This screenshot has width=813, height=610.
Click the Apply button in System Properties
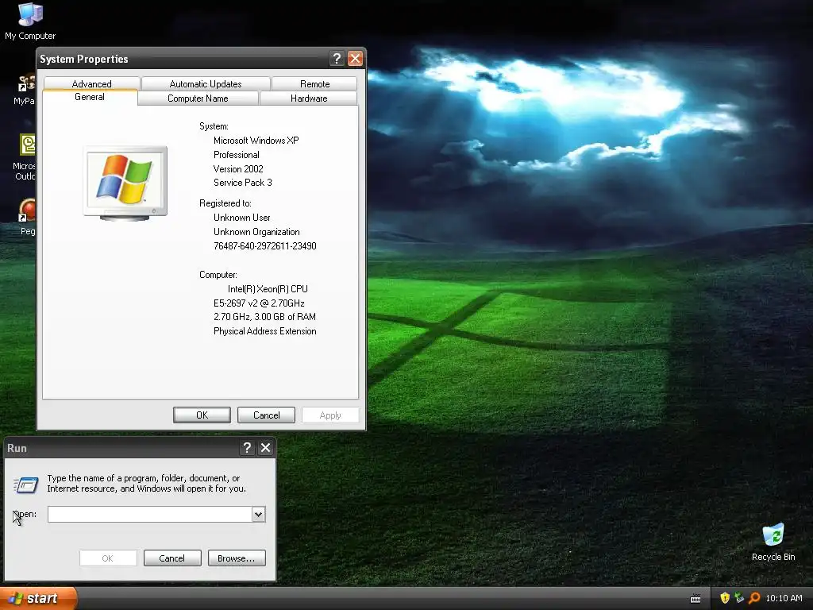[330, 415]
